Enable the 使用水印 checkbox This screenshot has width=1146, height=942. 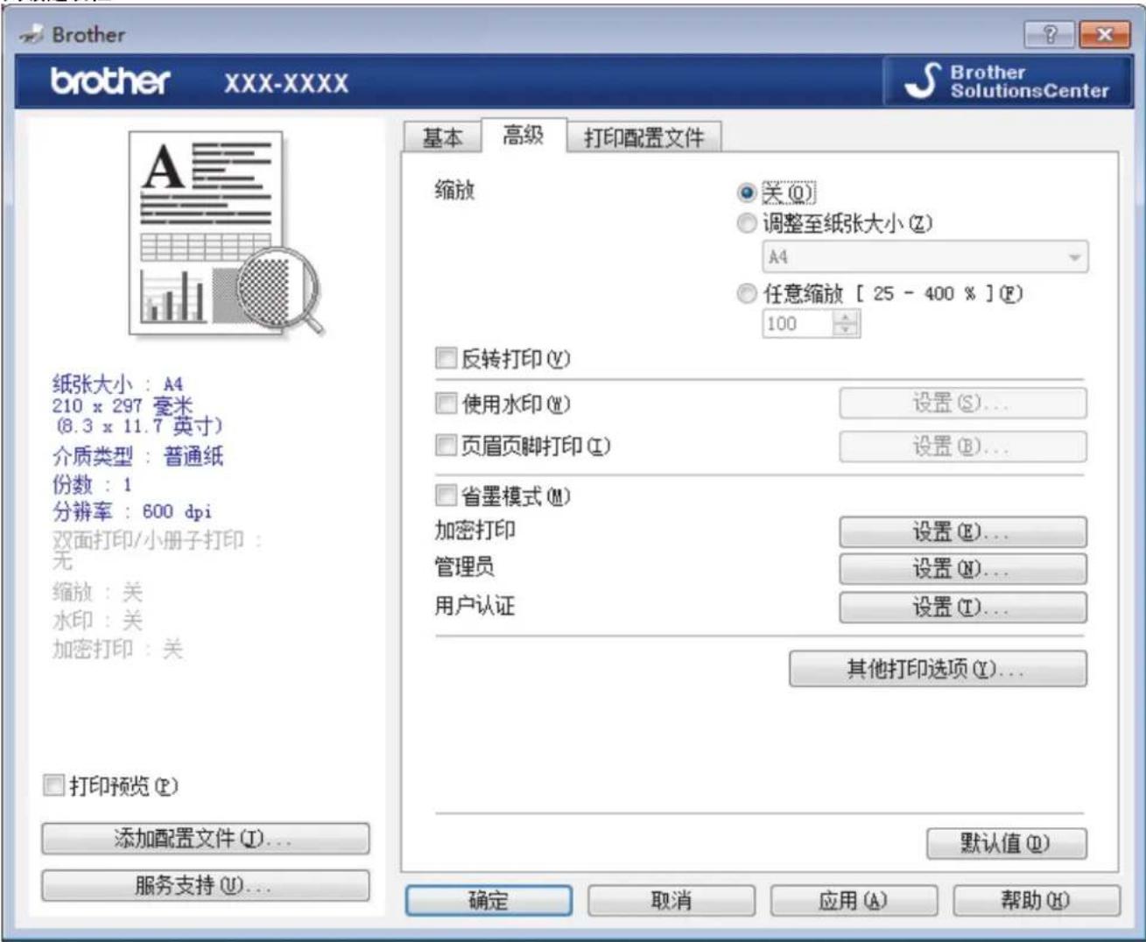tap(446, 404)
